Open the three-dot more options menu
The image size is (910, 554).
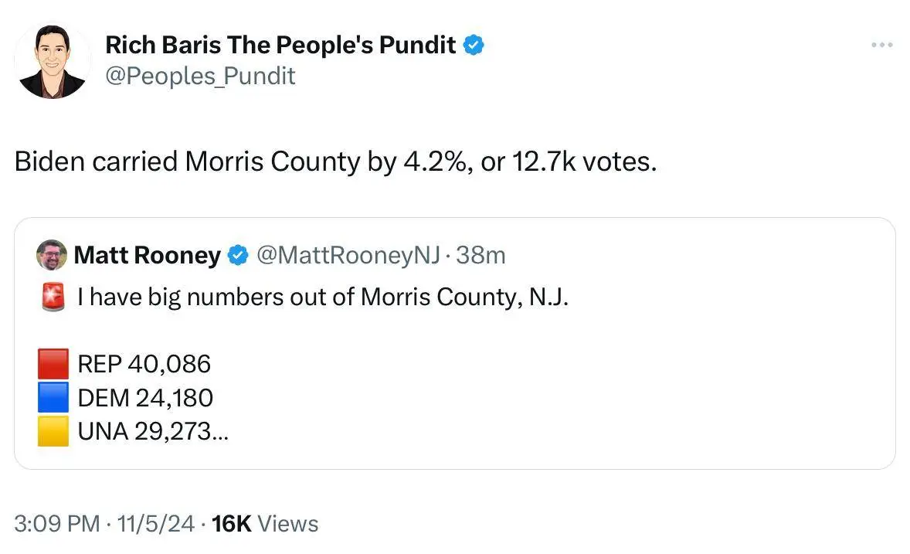pyautogui.click(x=881, y=46)
